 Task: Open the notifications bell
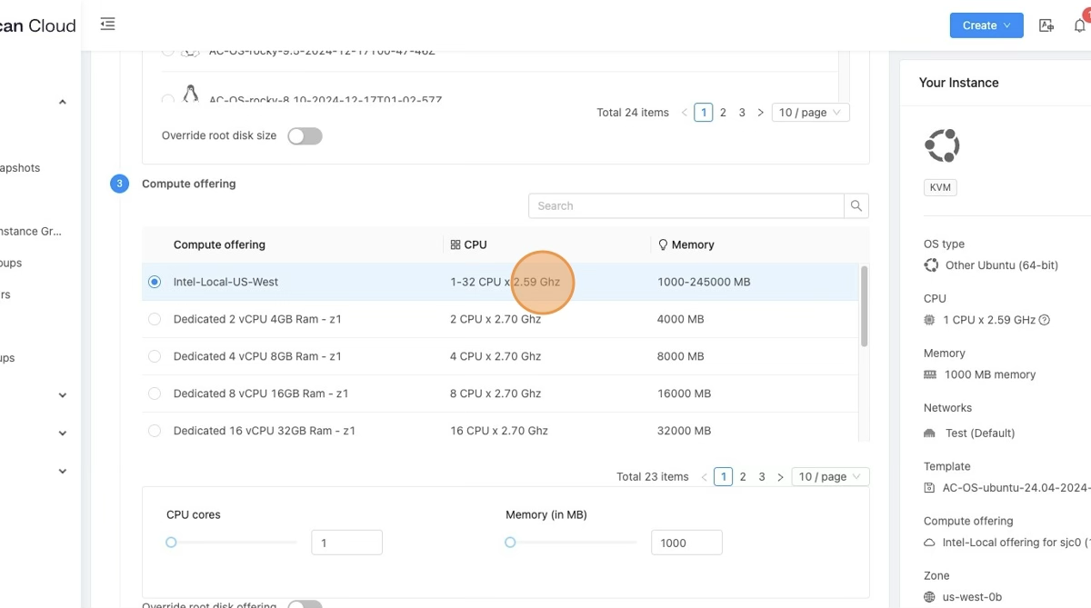click(x=1079, y=25)
